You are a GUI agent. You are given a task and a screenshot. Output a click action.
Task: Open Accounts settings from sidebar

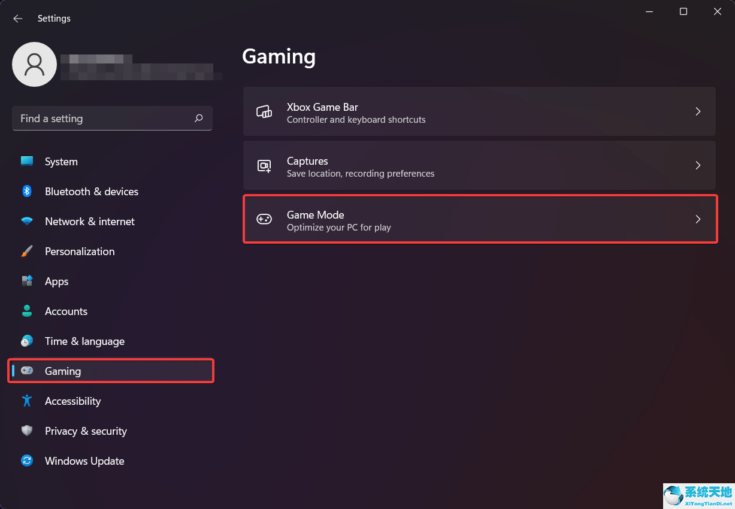tap(66, 311)
